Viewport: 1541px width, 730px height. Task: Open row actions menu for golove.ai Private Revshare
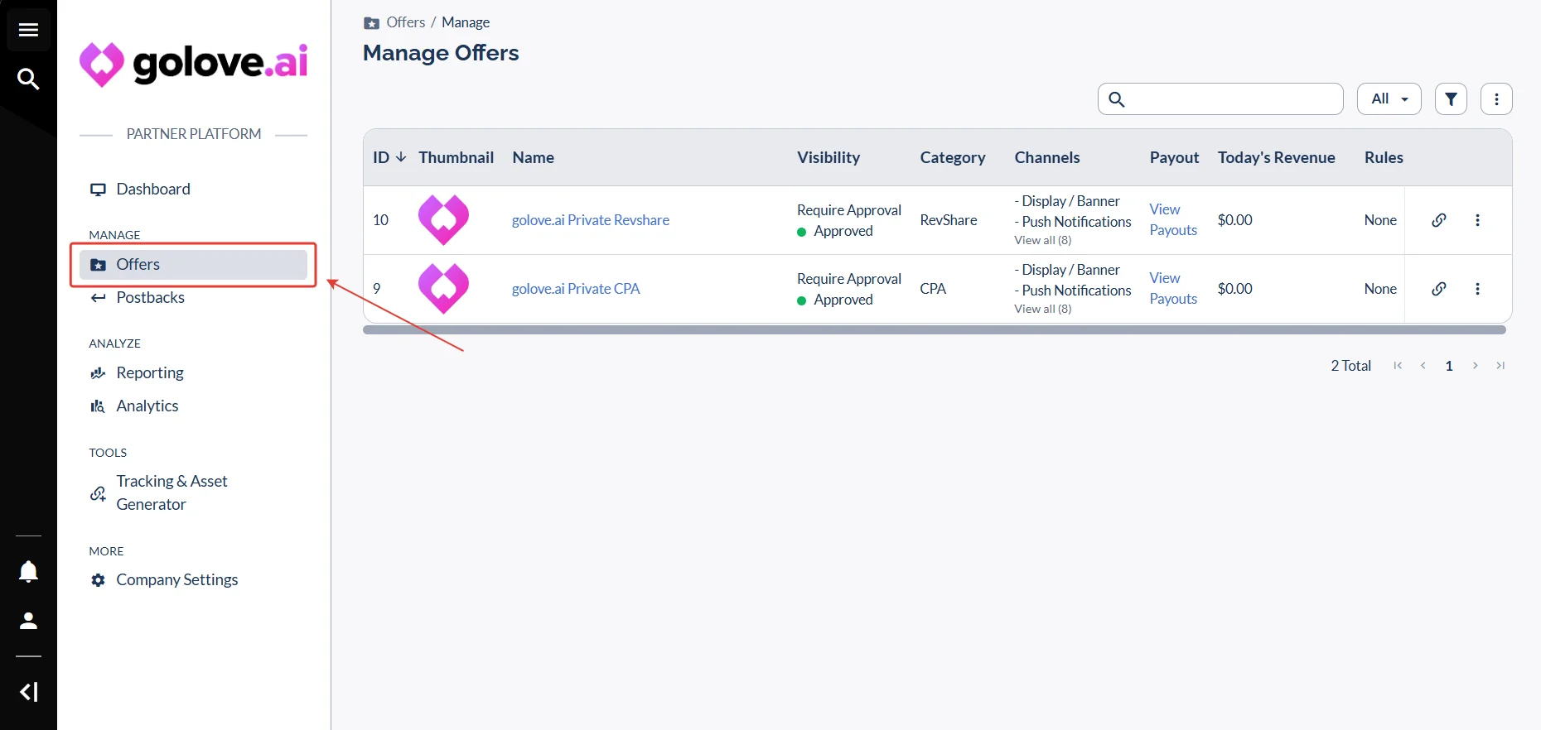click(1477, 220)
